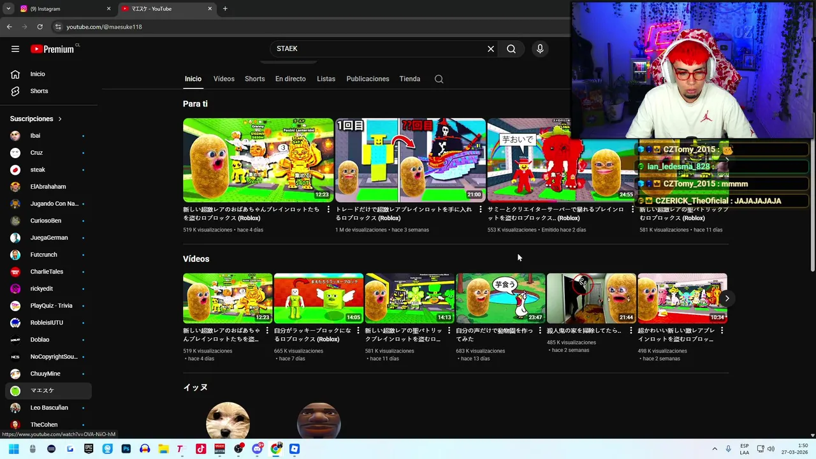The height and width of the screenshot is (459, 816).
Task: Open options for the 498 K visualizaciones video
Action: coord(722,331)
